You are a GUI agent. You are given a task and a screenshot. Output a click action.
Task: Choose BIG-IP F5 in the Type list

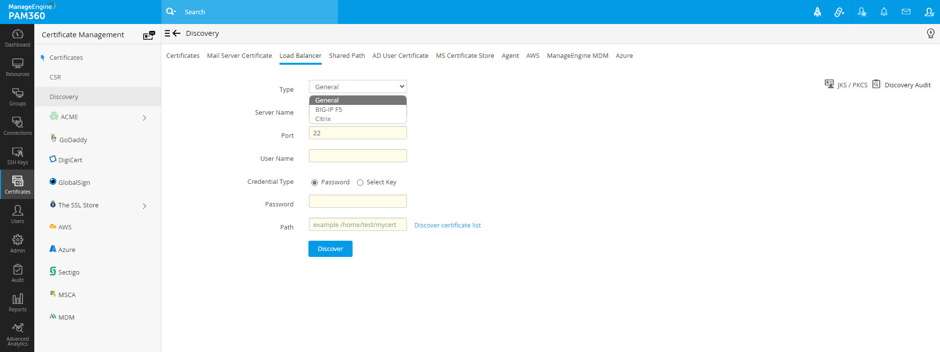(x=358, y=109)
